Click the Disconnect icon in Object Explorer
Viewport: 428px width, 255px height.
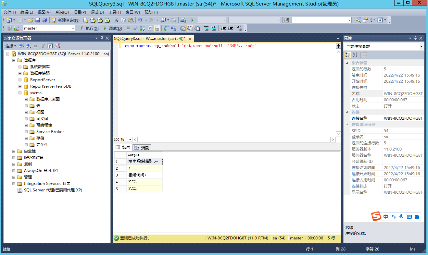point(29,46)
